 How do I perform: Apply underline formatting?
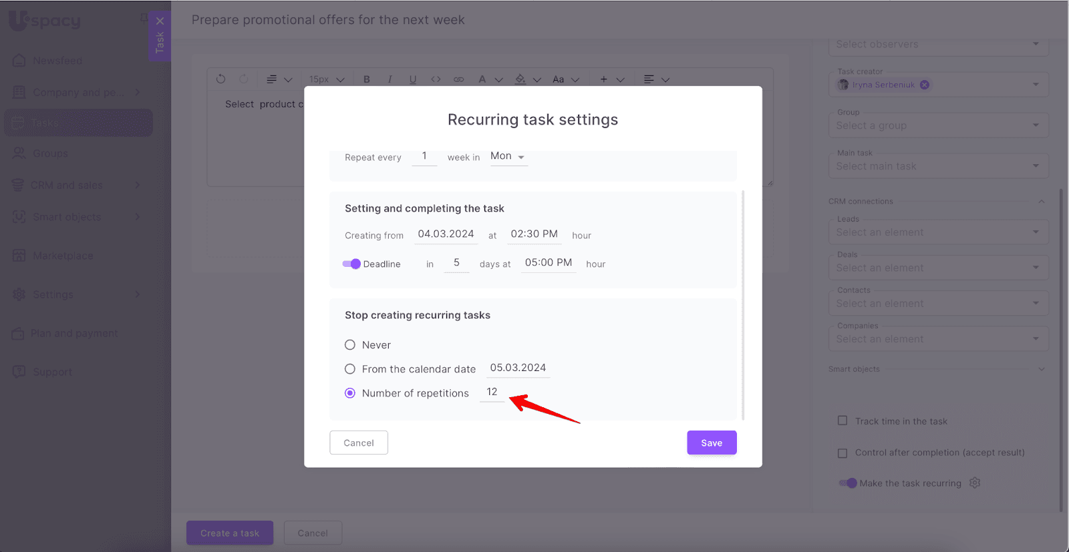click(413, 79)
